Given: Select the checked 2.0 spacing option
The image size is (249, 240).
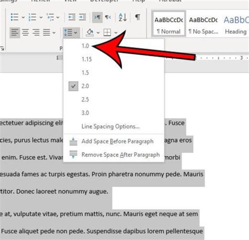Looking at the screenshot, I should point(85,86).
